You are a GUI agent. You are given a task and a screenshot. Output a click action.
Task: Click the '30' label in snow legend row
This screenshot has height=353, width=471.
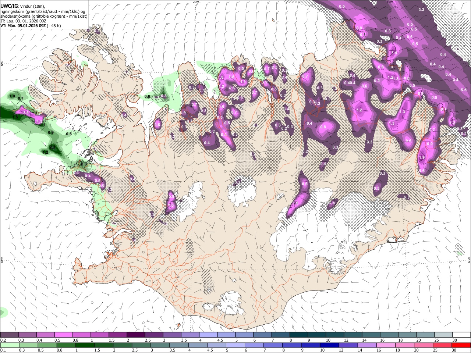pyautogui.click(x=455, y=340)
